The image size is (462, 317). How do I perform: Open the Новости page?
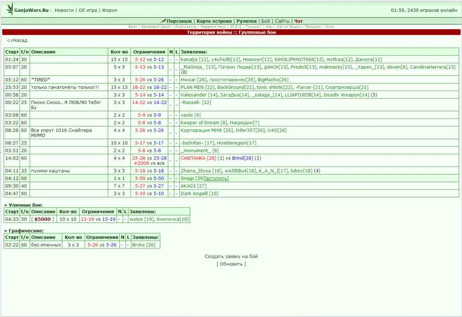[x=64, y=10]
